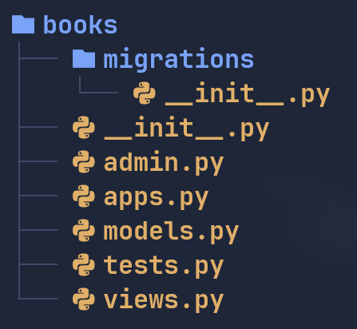Click the books folder icon

pyautogui.click(x=23, y=25)
